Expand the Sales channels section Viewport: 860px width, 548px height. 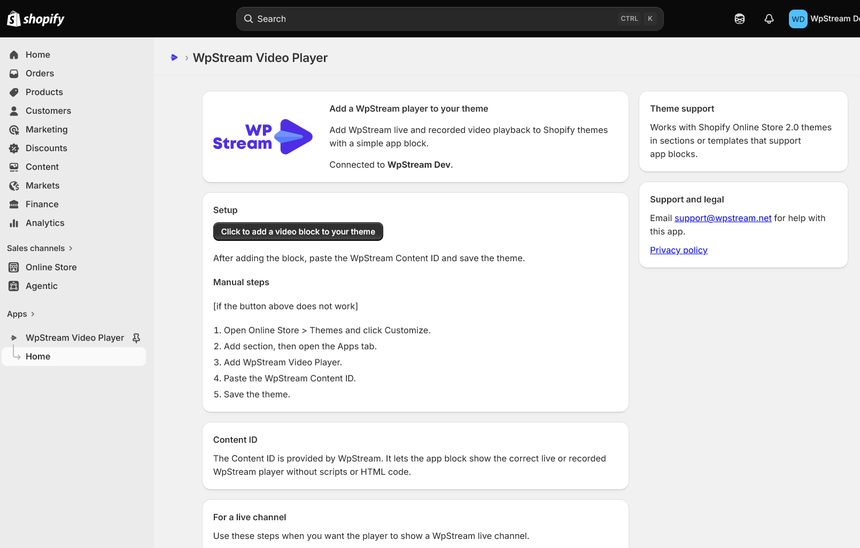click(40, 248)
